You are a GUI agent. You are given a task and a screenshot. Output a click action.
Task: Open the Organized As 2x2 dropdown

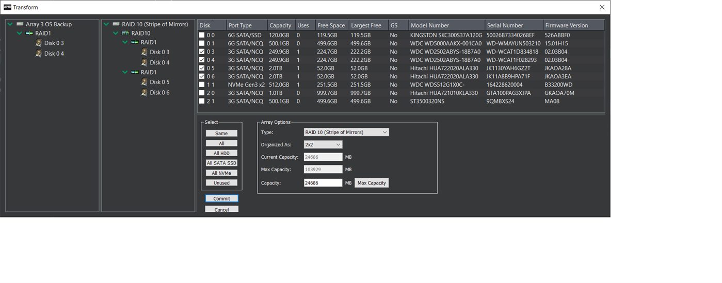tap(323, 145)
